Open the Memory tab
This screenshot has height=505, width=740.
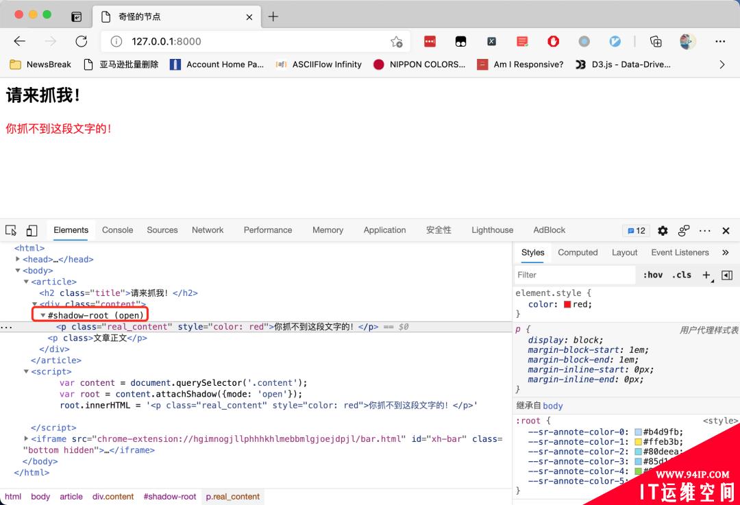[328, 230]
